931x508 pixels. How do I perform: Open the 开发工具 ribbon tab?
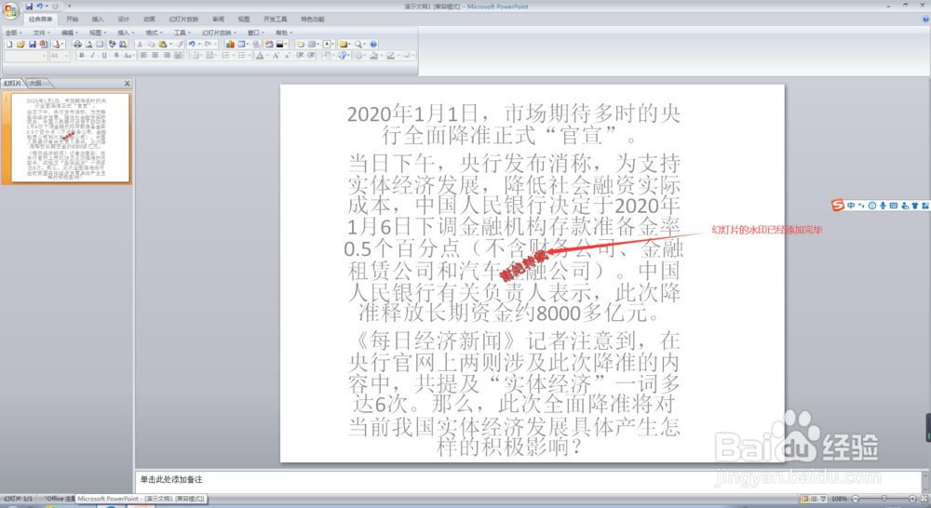point(275,20)
